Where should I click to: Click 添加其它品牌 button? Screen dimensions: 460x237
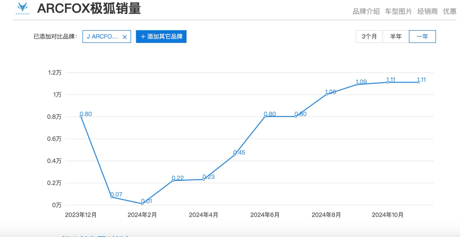161,37
